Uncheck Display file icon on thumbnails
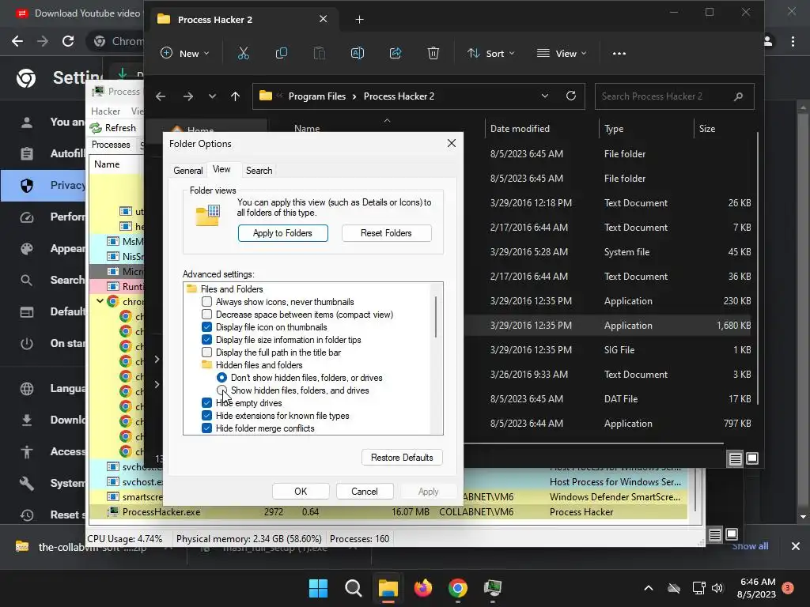Screen dimensions: 810x607 point(206,326)
